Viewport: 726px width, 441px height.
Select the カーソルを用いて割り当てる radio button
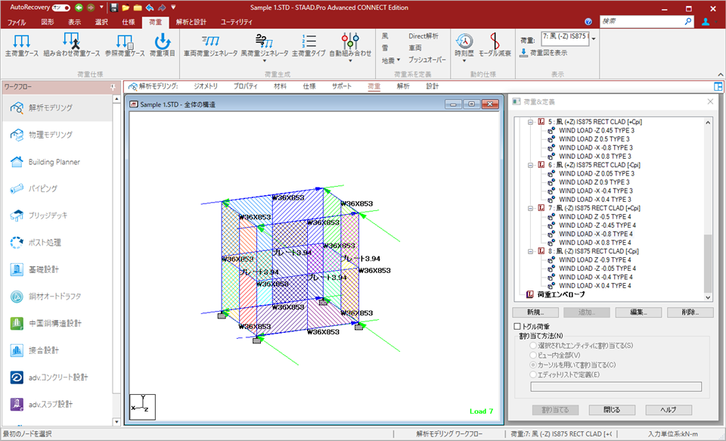[533, 365]
